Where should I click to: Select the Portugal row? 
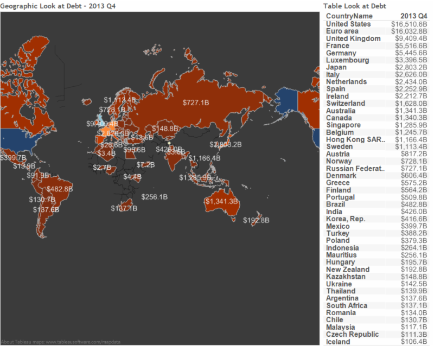[376, 197]
